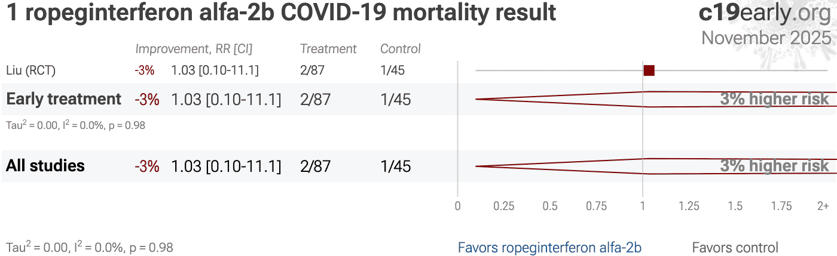
Task: Click the Control column header
Action: [x=401, y=49]
